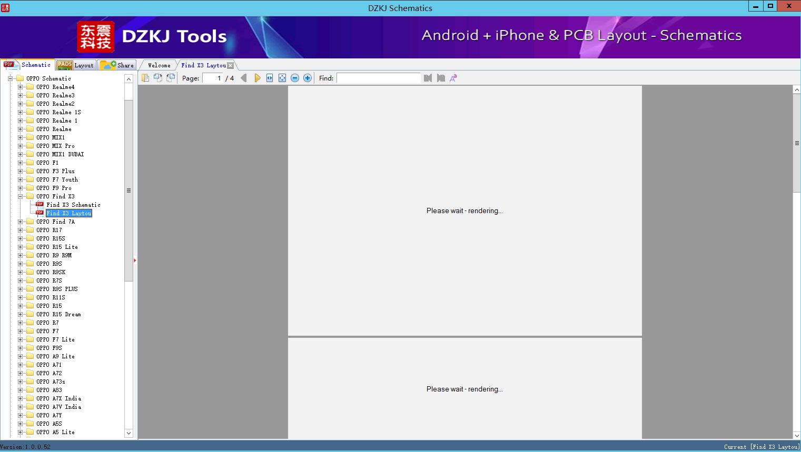The width and height of the screenshot is (801, 452).
Task: Expand the OPPO Find 7A folder
Action: click(x=21, y=222)
